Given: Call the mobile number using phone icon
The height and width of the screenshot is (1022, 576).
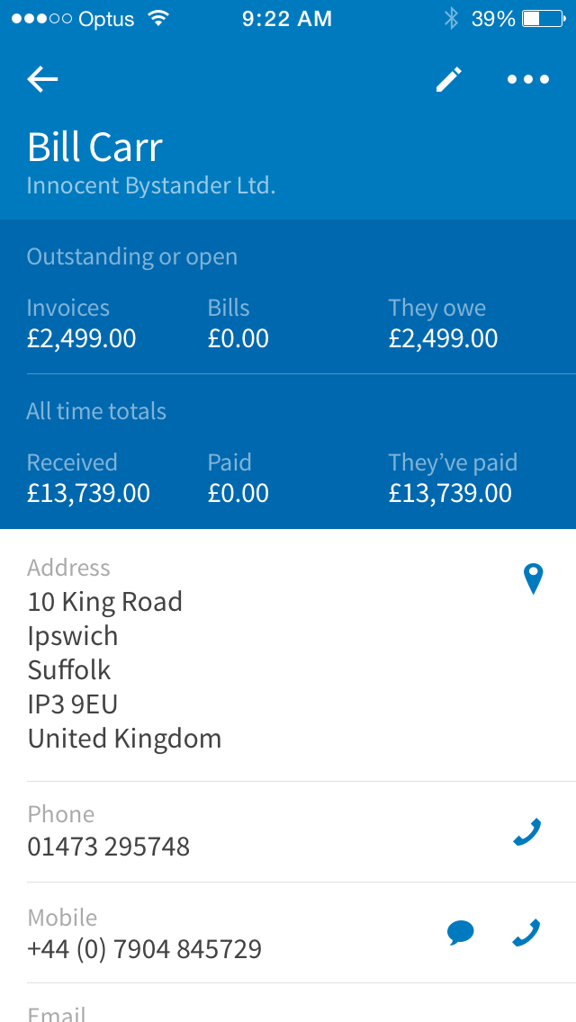Looking at the screenshot, I should point(526,933).
